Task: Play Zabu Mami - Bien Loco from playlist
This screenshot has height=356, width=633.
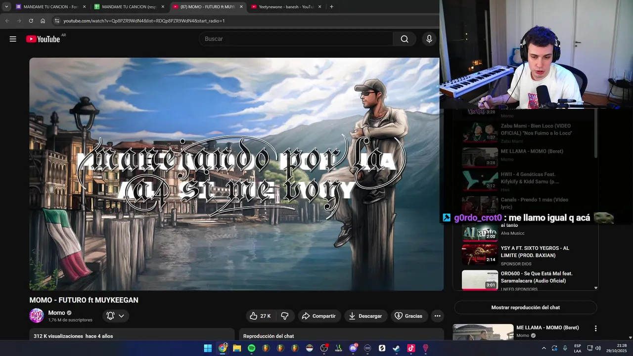Action: (x=526, y=133)
